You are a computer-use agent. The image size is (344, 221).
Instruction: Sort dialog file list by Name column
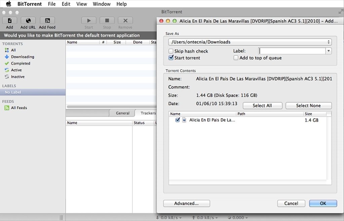[202, 114]
